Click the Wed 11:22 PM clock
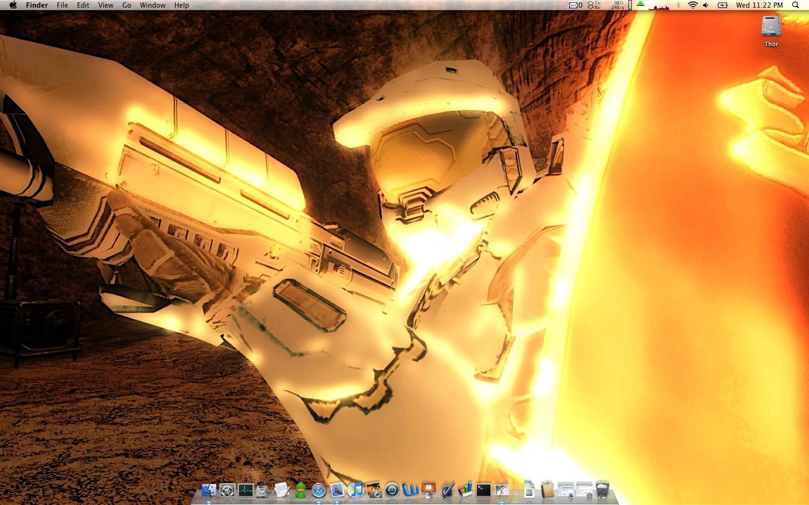Image resolution: width=809 pixels, height=505 pixels. [x=759, y=5]
